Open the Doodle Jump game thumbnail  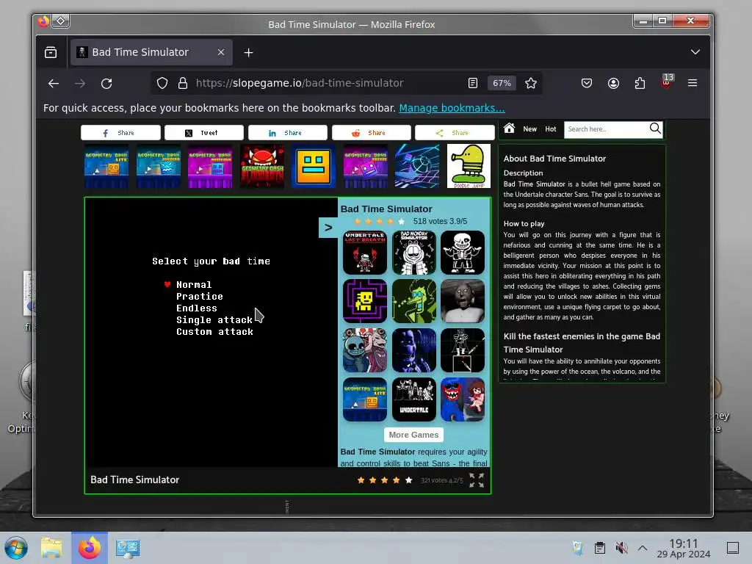(x=469, y=166)
